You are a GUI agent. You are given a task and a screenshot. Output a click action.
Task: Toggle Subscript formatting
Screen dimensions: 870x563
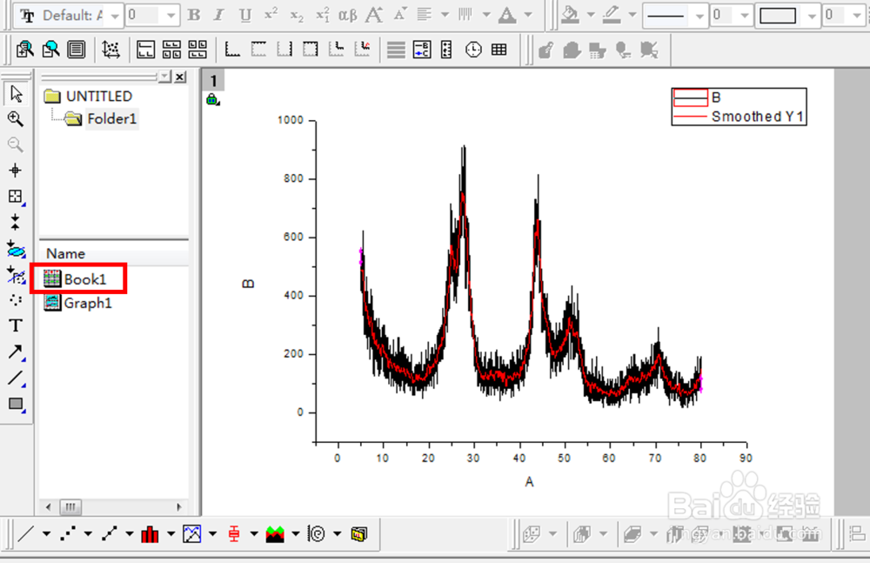tap(297, 15)
